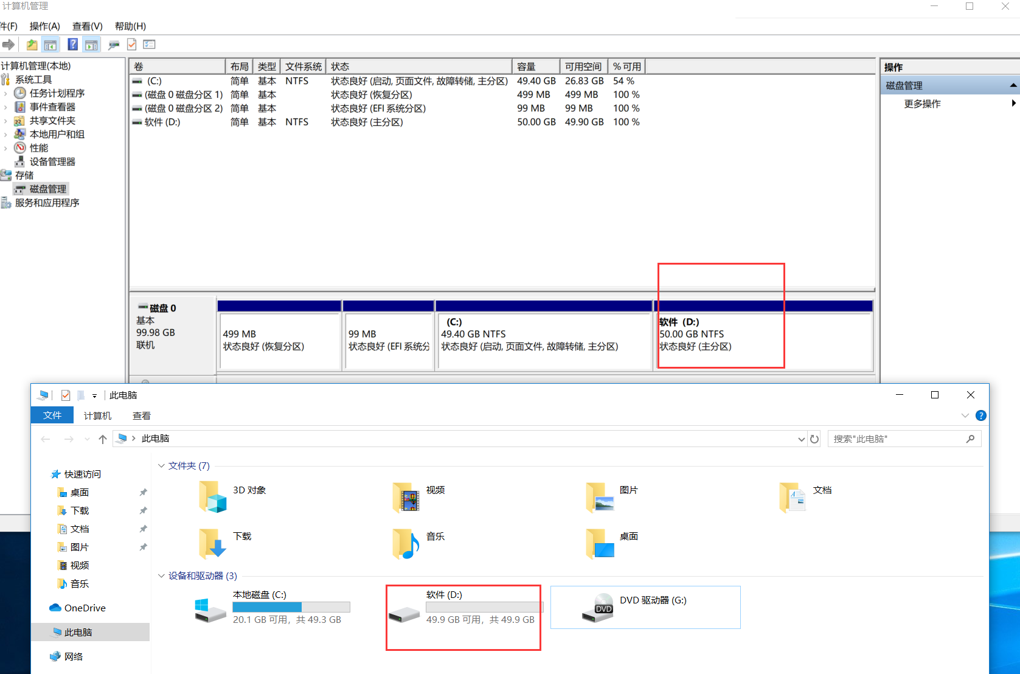Image resolution: width=1020 pixels, height=674 pixels.
Task: Select Services and Applications (服务和应用程序) node
Action: (47, 203)
